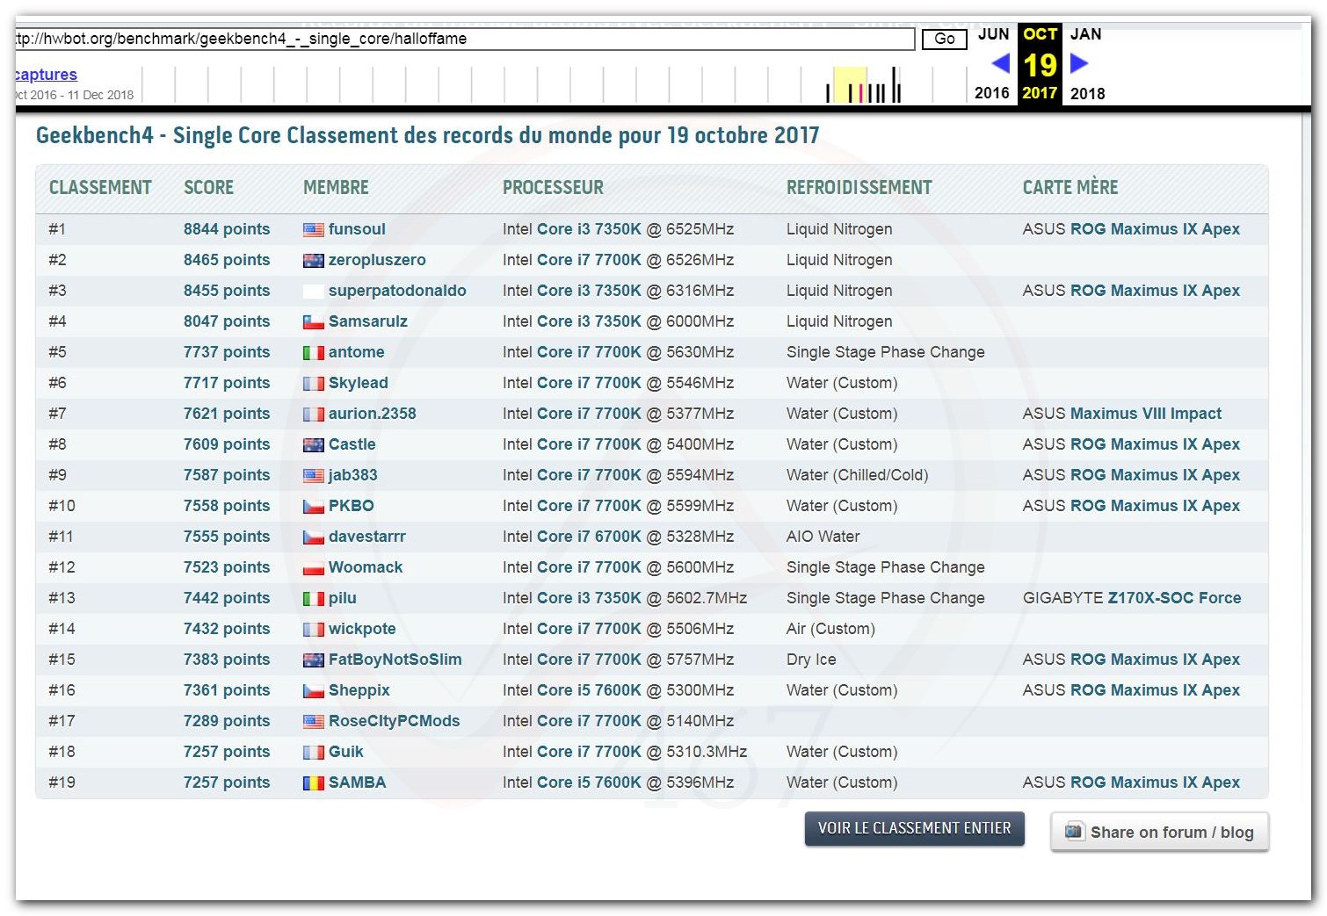Screen dimensions: 1327x916
Task: Click VOIR LE CLASSEMENT ENTIER button
Action: 914,828
